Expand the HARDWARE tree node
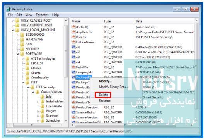Image resolution: width=205 pixels, height=140 pixels. (18, 40)
